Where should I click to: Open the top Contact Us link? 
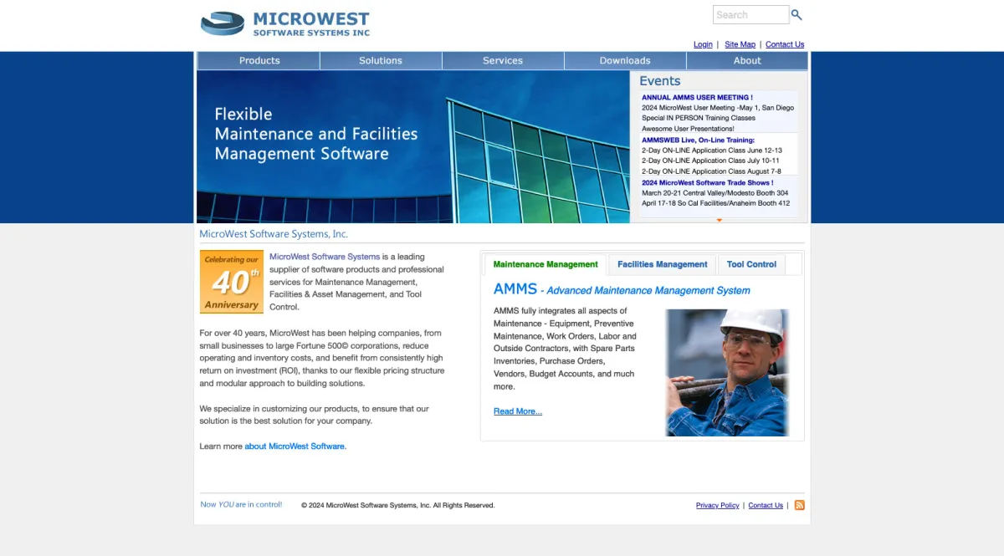point(785,44)
